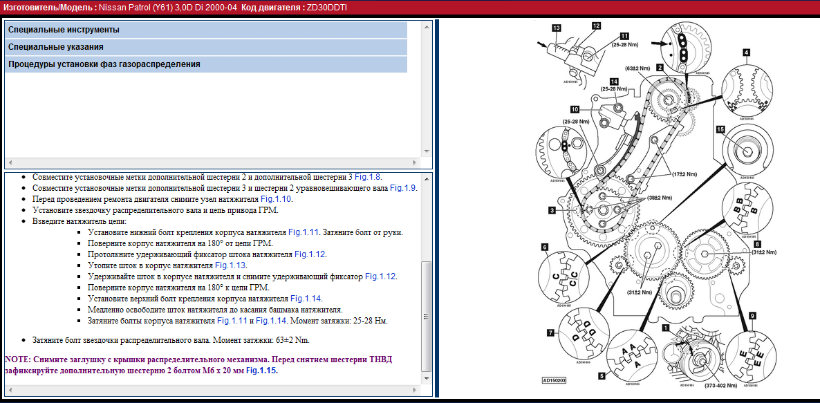This screenshot has width=820, height=403.
Task: Select callout number 4 in the diagram
Action: coord(747,53)
